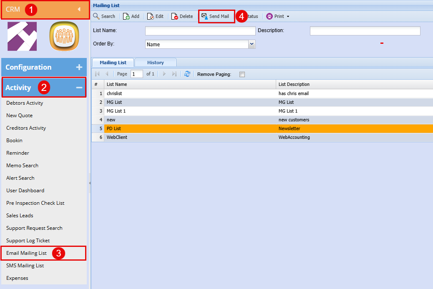Viewport: 433px width, 289px height.
Task: Open the Print toolbar menu
Action: [278, 16]
